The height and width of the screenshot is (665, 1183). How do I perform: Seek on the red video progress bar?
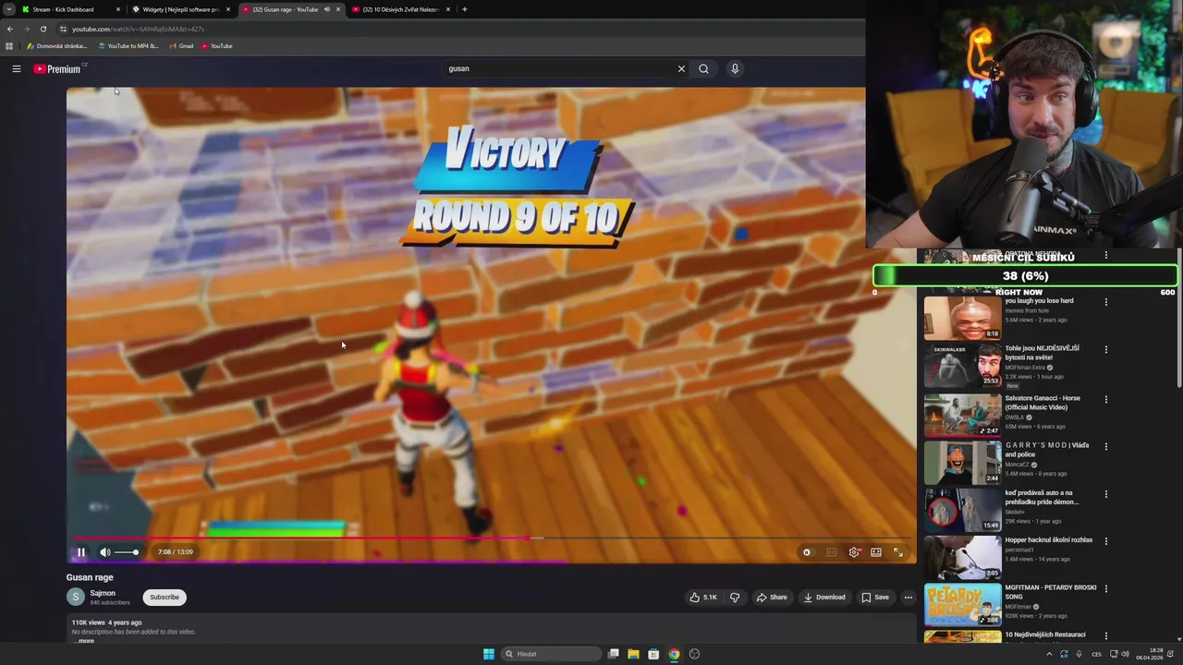click(x=491, y=538)
